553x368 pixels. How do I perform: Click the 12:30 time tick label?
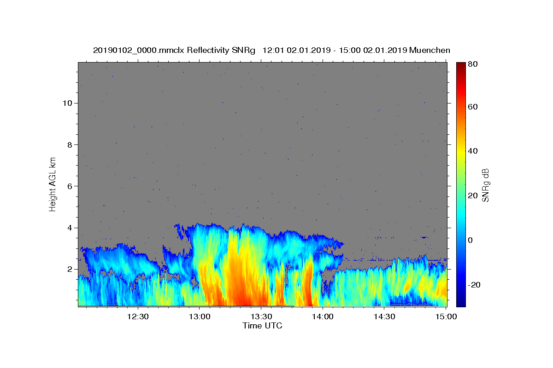coord(138,317)
